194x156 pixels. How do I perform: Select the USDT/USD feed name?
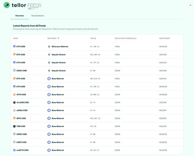(21, 142)
